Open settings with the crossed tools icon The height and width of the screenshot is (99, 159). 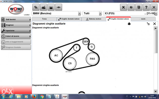[124, 7]
